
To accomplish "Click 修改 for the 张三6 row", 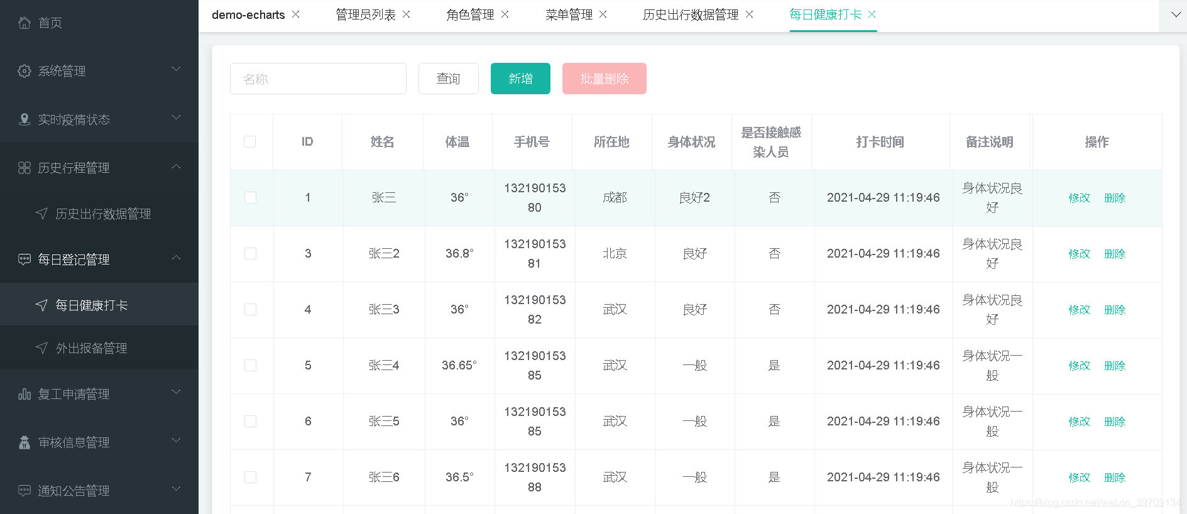I will click(x=1080, y=478).
